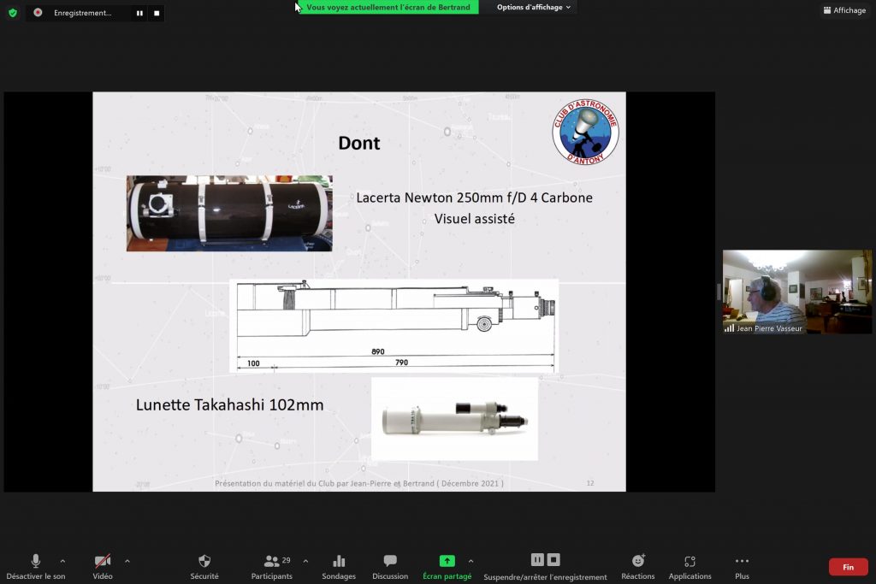Click the red recording indicator dot
The height and width of the screenshot is (584, 876).
[38, 12]
